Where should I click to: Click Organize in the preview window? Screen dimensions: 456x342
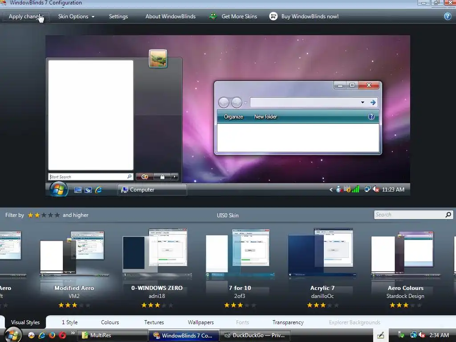tap(233, 117)
